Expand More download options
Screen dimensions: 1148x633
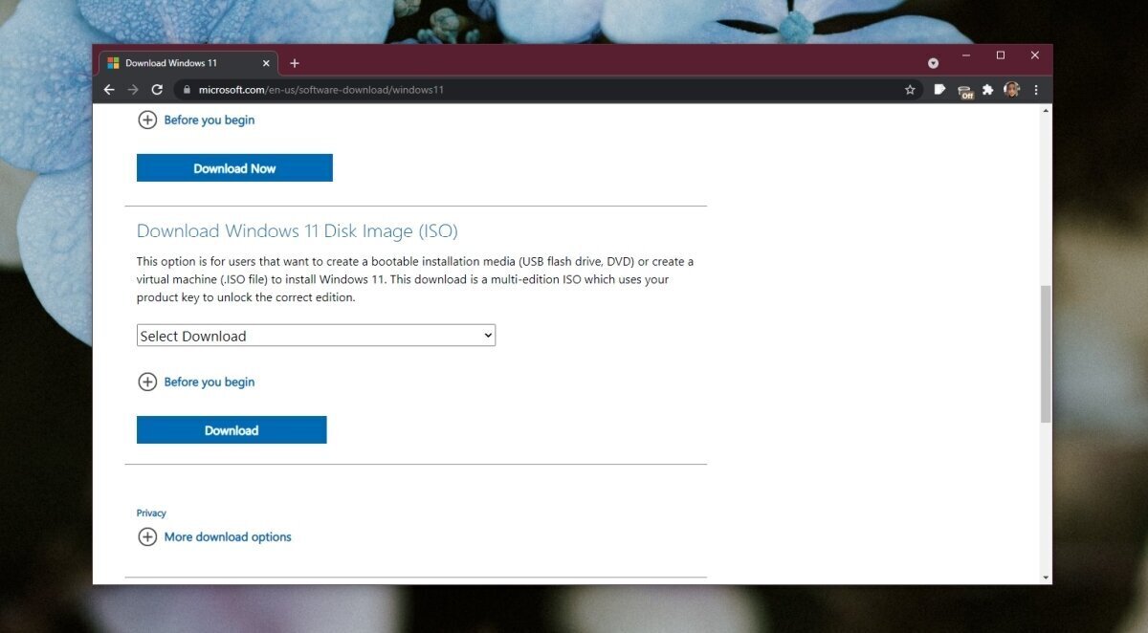214,536
